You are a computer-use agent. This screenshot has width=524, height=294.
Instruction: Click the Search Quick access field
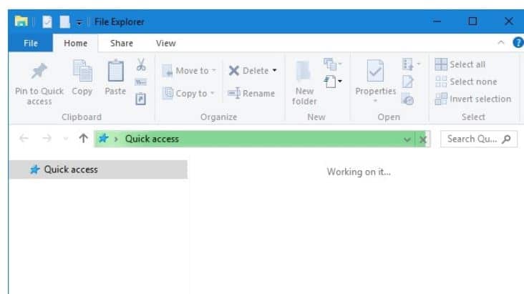tap(471, 139)
